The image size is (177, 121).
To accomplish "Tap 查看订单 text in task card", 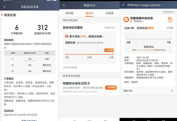I will pyautogui.click(x=128, y=91).
